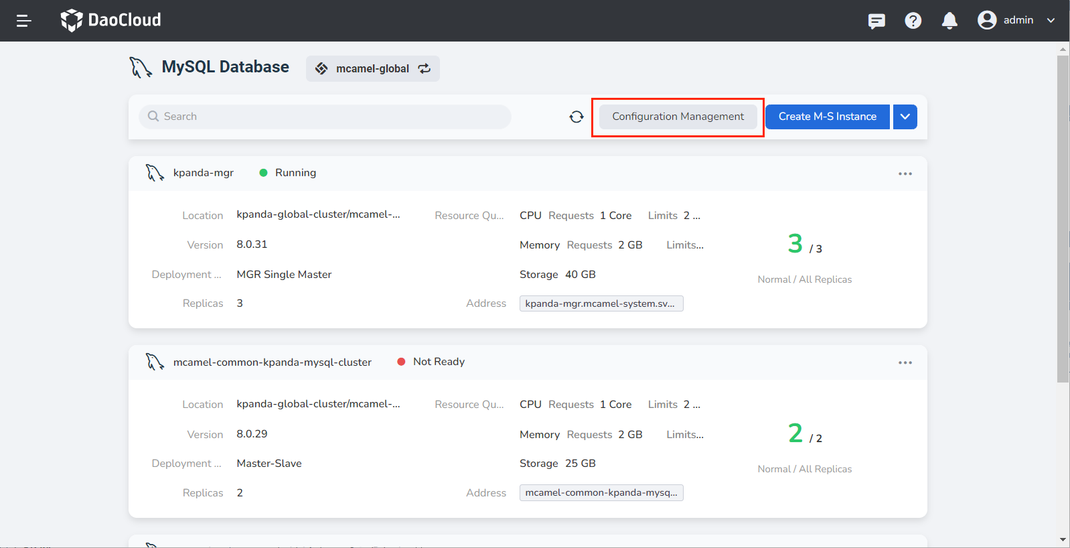Open the messages chat icon
This screenshot has width=1070, height=548.
click(876, 21)
